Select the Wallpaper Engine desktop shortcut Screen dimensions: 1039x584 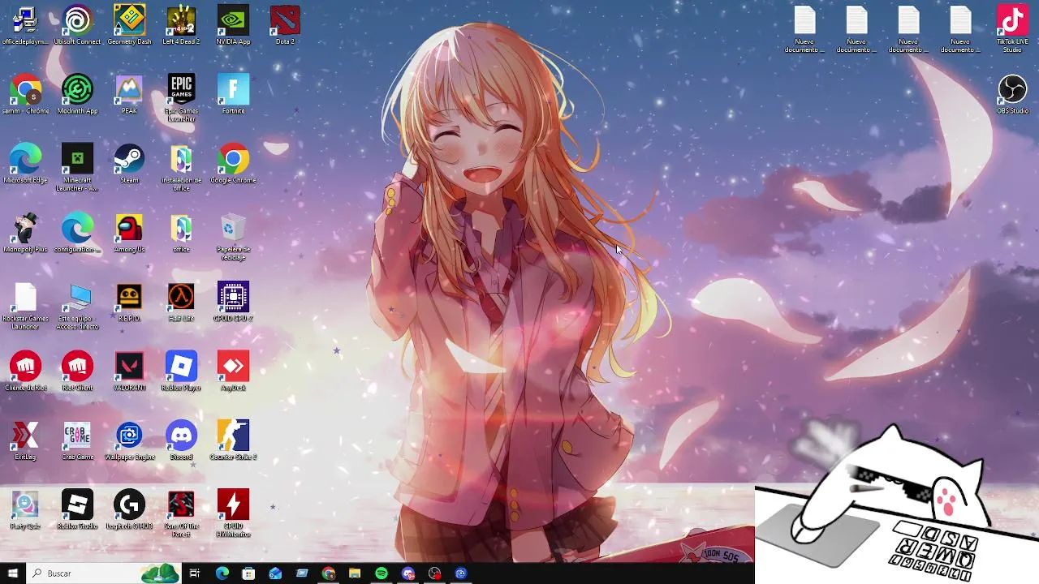pyautogui.click(x=129, y=441)
